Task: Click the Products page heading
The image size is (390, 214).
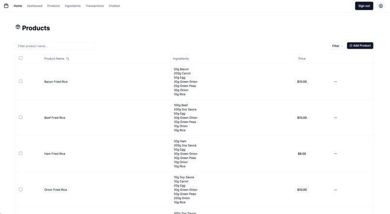Action: (x=36, y=28)
